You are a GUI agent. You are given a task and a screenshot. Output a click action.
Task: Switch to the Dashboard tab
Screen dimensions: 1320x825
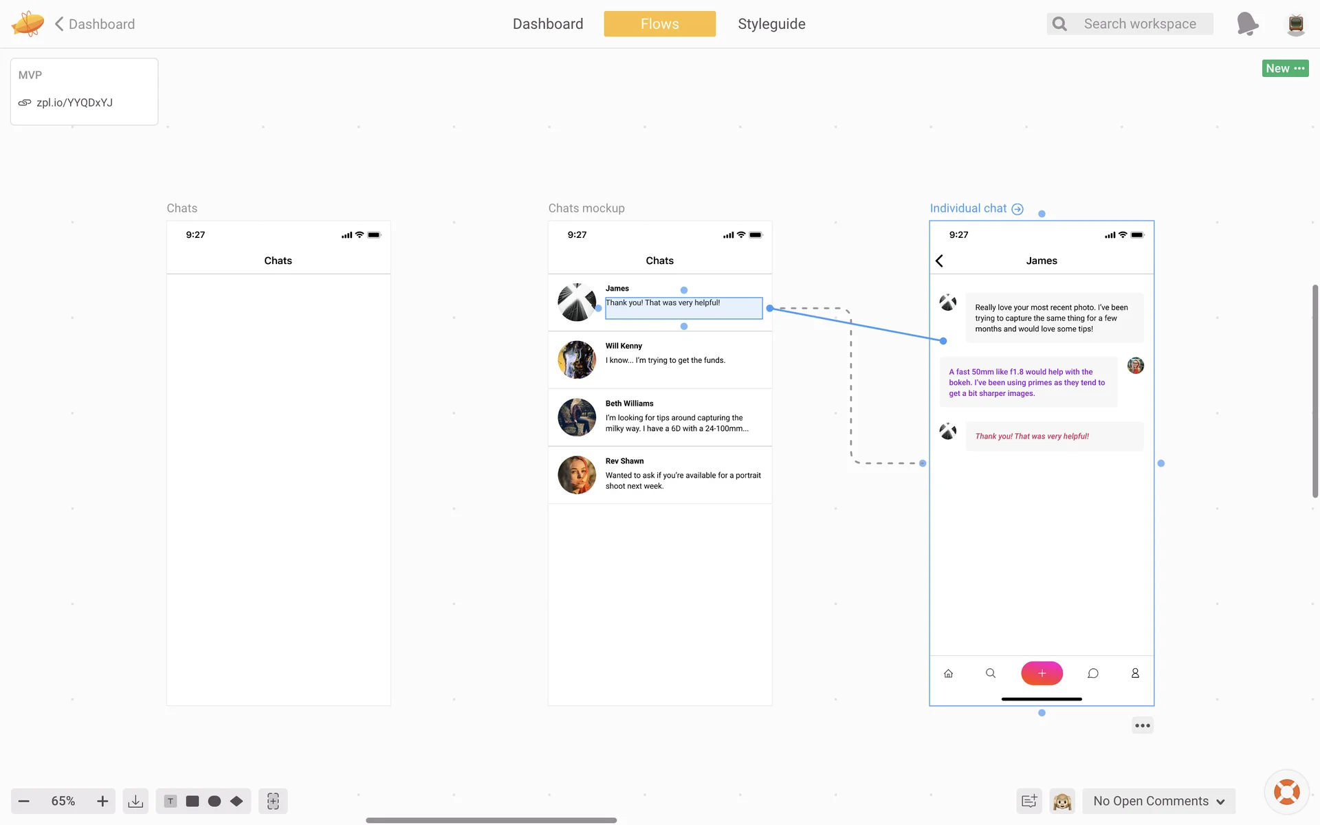(548, 24)
